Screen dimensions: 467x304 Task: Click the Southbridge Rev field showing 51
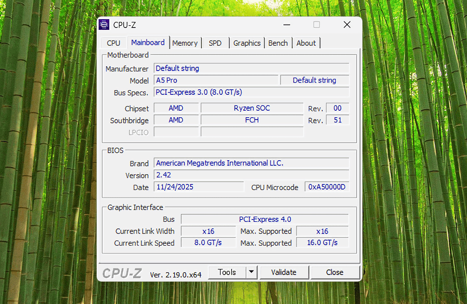[337, 120]
